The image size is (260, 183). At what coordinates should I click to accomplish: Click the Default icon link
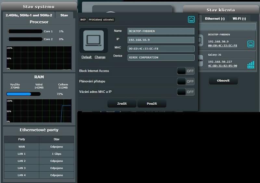(86, 57)
